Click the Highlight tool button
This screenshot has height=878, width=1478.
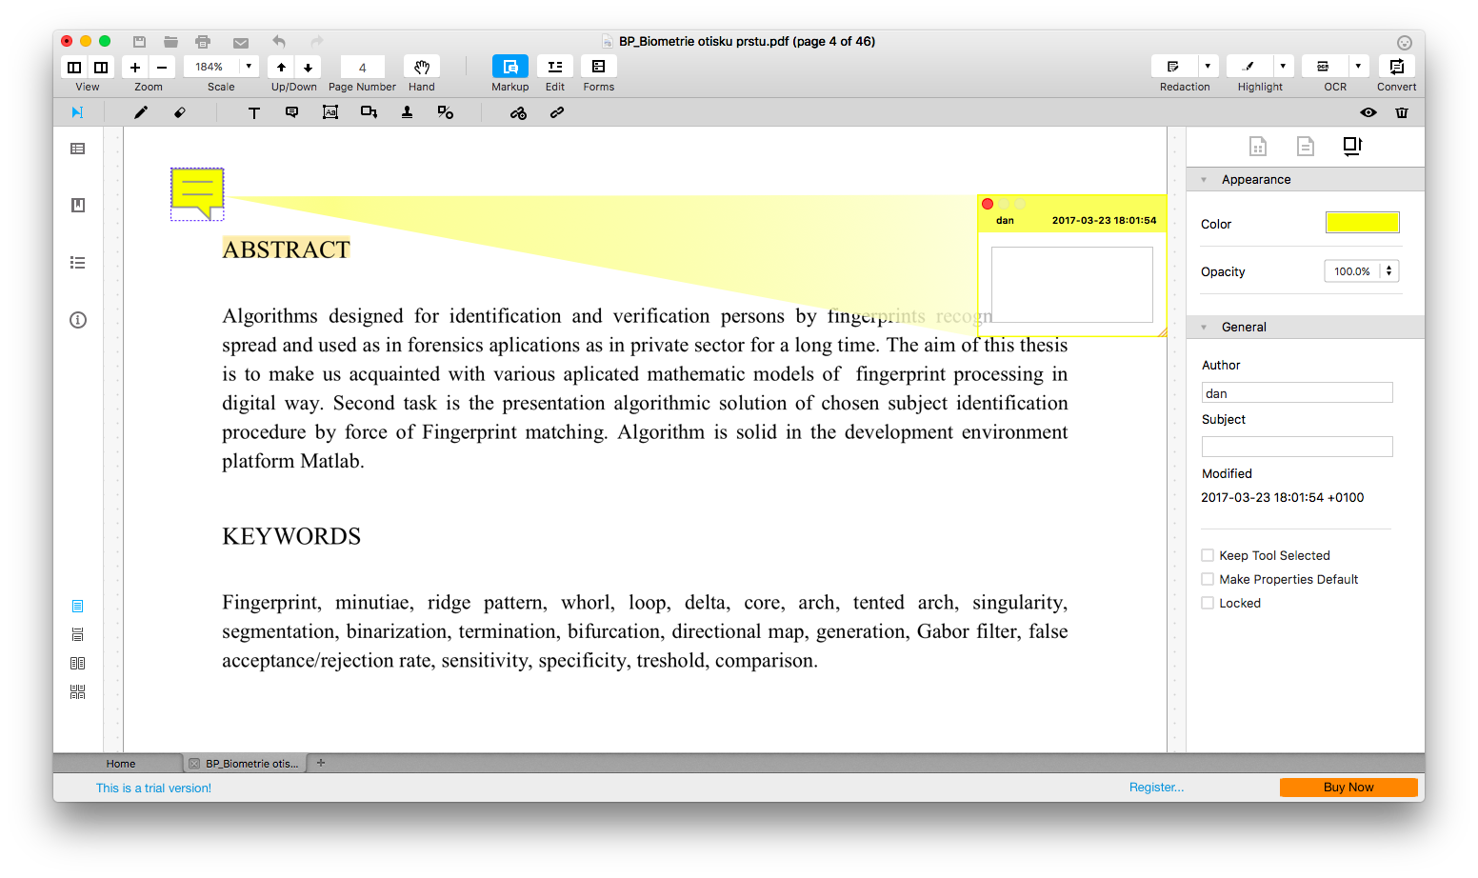(1248, 67)
